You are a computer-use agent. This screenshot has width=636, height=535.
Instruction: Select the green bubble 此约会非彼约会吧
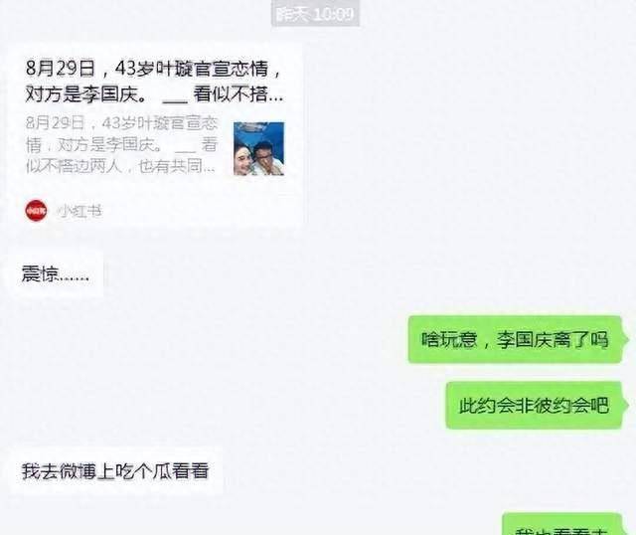[x=534, y=405]
